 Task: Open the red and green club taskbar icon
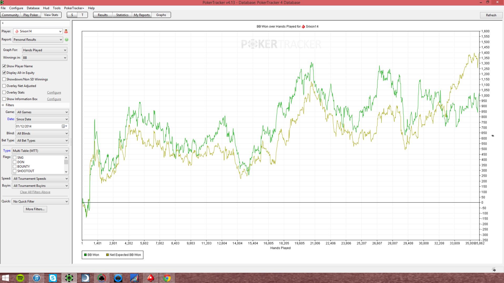click(102, 278)
